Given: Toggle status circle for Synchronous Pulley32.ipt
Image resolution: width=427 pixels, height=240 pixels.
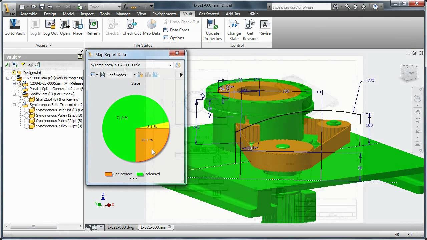Looking at the screenshot, I should tap(26, 126).
